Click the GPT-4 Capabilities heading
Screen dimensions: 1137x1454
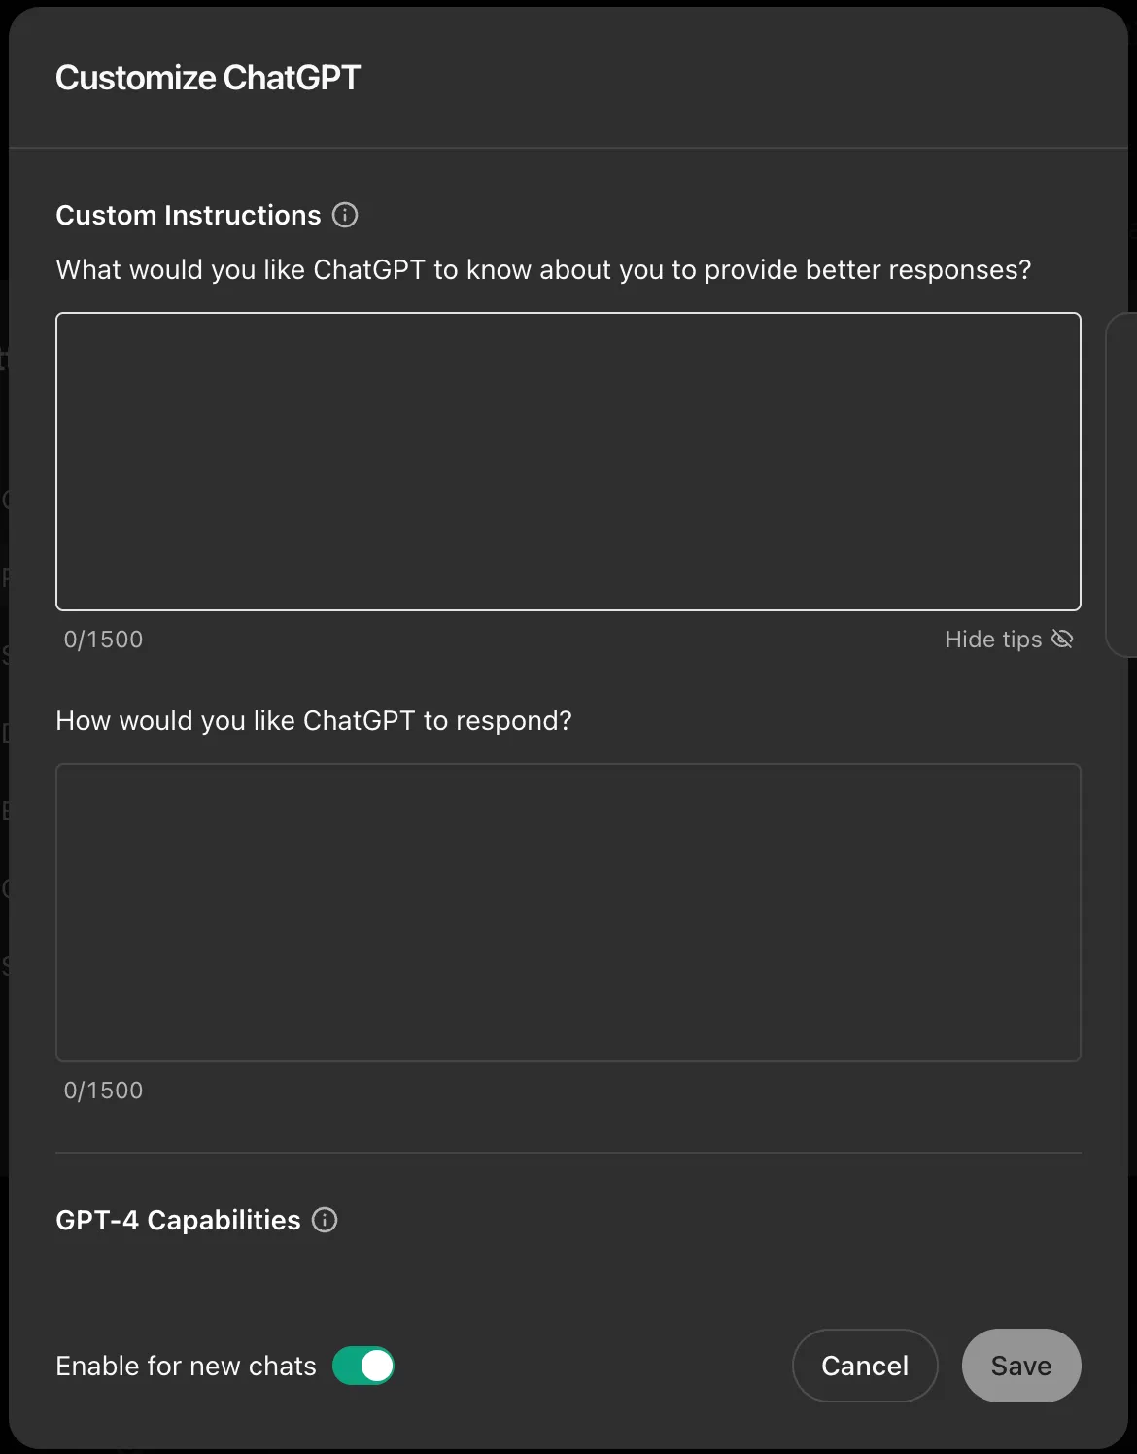[x=178, y=1220]
